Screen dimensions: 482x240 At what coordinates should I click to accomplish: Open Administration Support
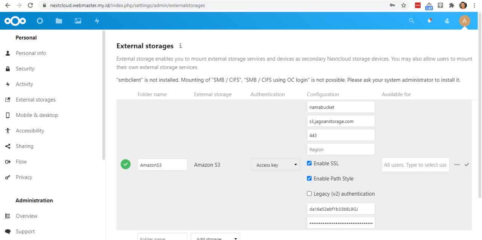point(25,231)
